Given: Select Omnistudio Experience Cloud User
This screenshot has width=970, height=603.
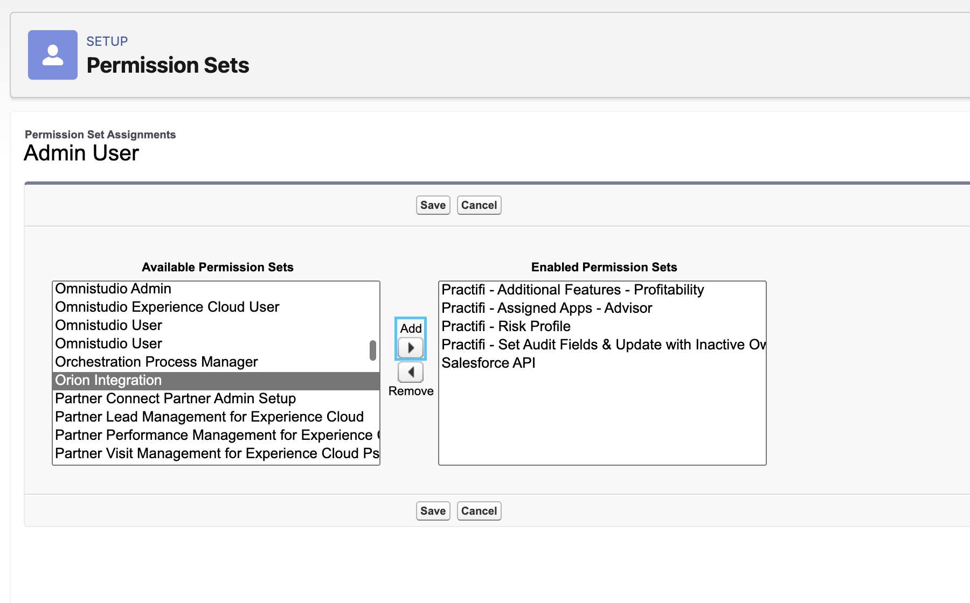Looking at the screenshot, I should pos(216,307).
